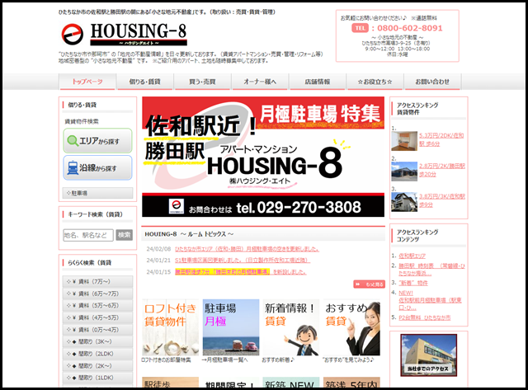Open the P2台無料 ひたちなか市 link
The height and width of the screenshot is (390, 528).
coord(424,317)
